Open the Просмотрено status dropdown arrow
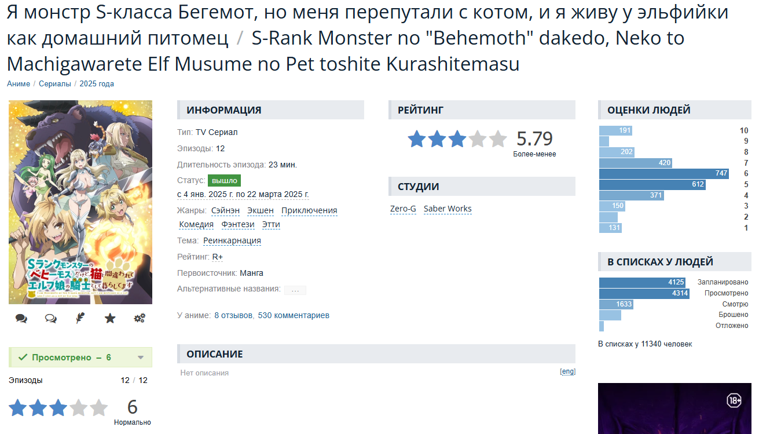 pyautogui.click(x=141, y=358)
